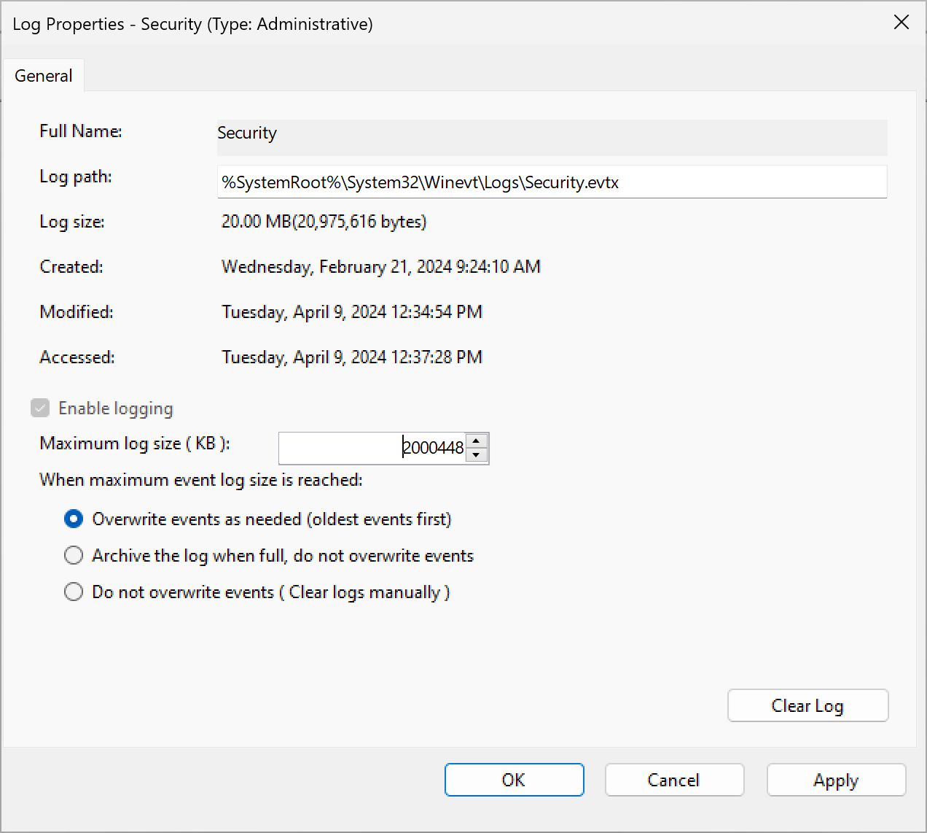
Task: Select Archive the log when full option
Action: coord(74,556)
